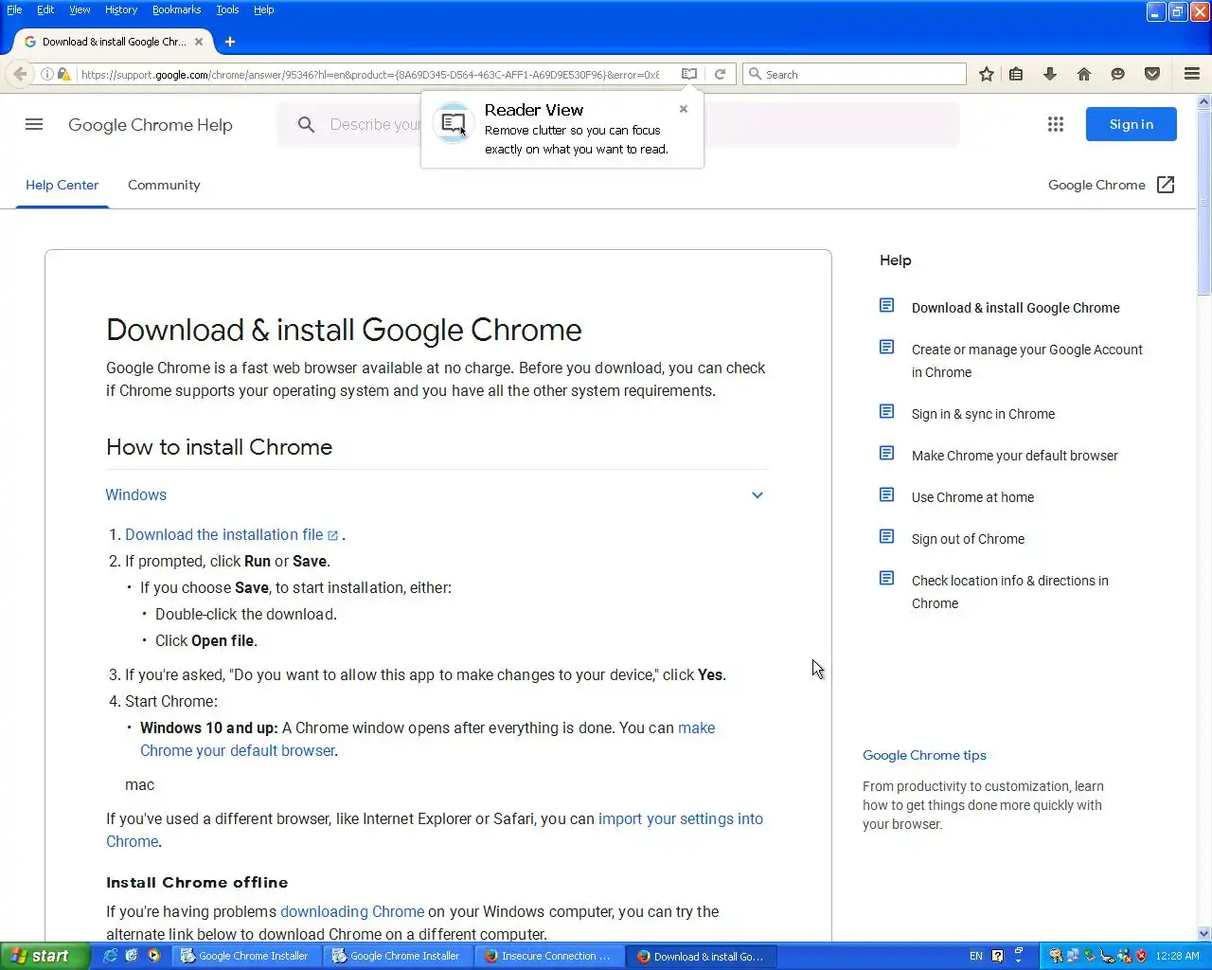Collapse the Windows section chevron
1212x970 pixels.
click(x=757, y=495)
